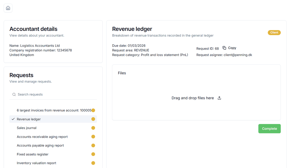This screenshot has width=290, height=168.
Task: Click status dot for Accounts payable aging report
Action: coord(93,145)
